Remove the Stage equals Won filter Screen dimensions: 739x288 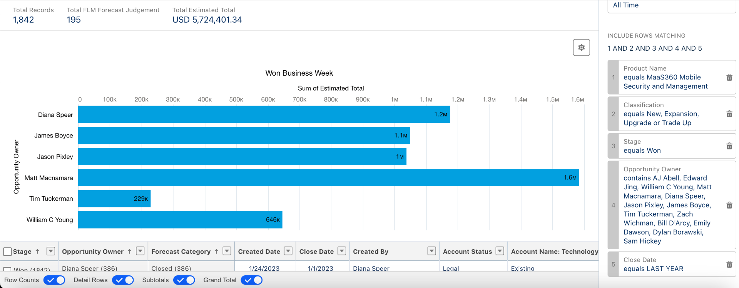click(x=729, y=146)
